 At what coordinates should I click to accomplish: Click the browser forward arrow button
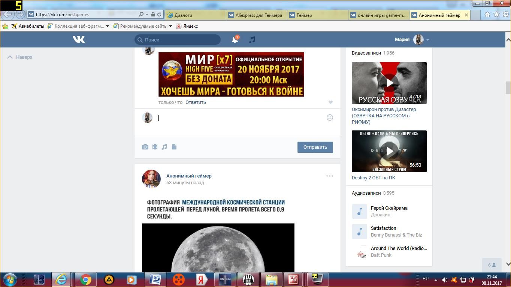(x=20, y=14)
